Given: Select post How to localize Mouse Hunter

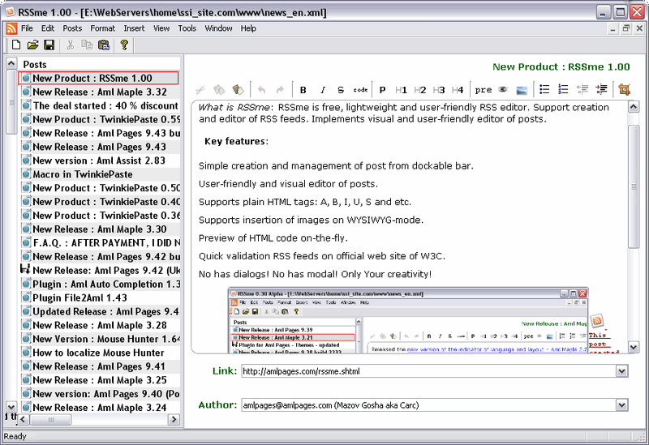Looking at the screenshot, I should coord(100,353).
